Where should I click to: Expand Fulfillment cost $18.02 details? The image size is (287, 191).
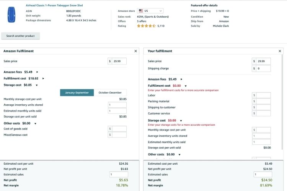[x=43, y=78]
